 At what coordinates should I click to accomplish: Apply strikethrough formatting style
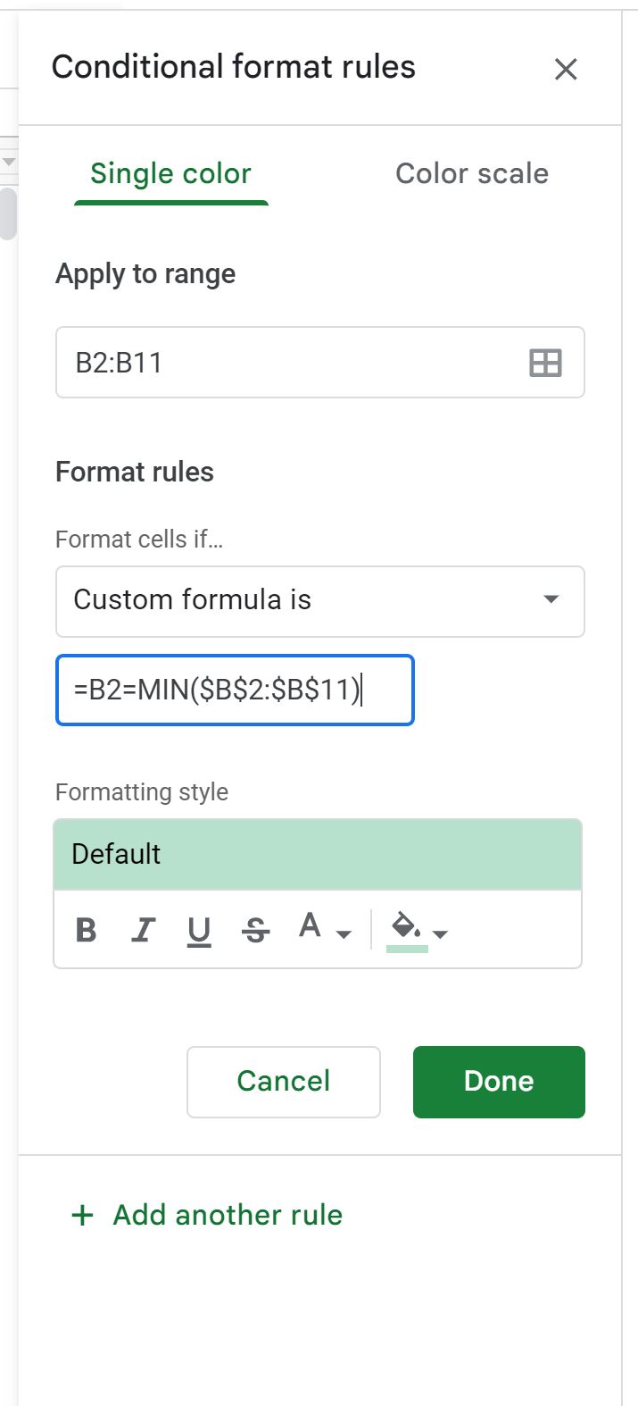point(255,930)
